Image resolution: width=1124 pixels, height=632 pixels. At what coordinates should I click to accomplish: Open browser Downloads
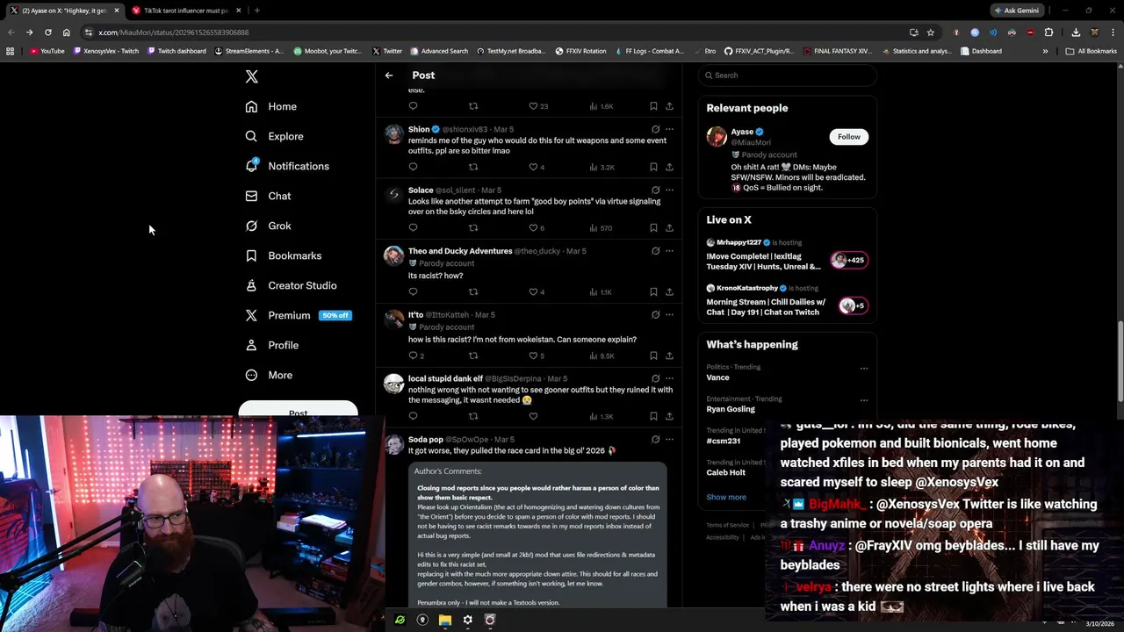(x=1076, y=32)
